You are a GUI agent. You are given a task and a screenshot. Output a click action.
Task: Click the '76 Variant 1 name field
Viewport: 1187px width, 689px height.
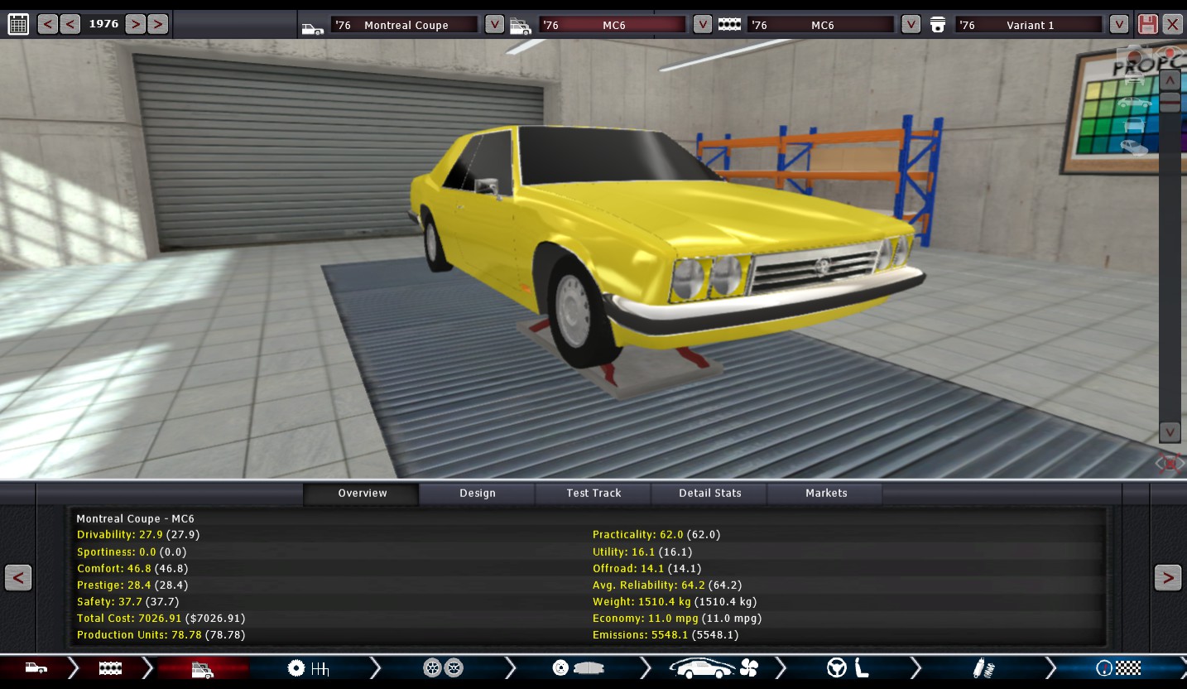click(1029, 25)
